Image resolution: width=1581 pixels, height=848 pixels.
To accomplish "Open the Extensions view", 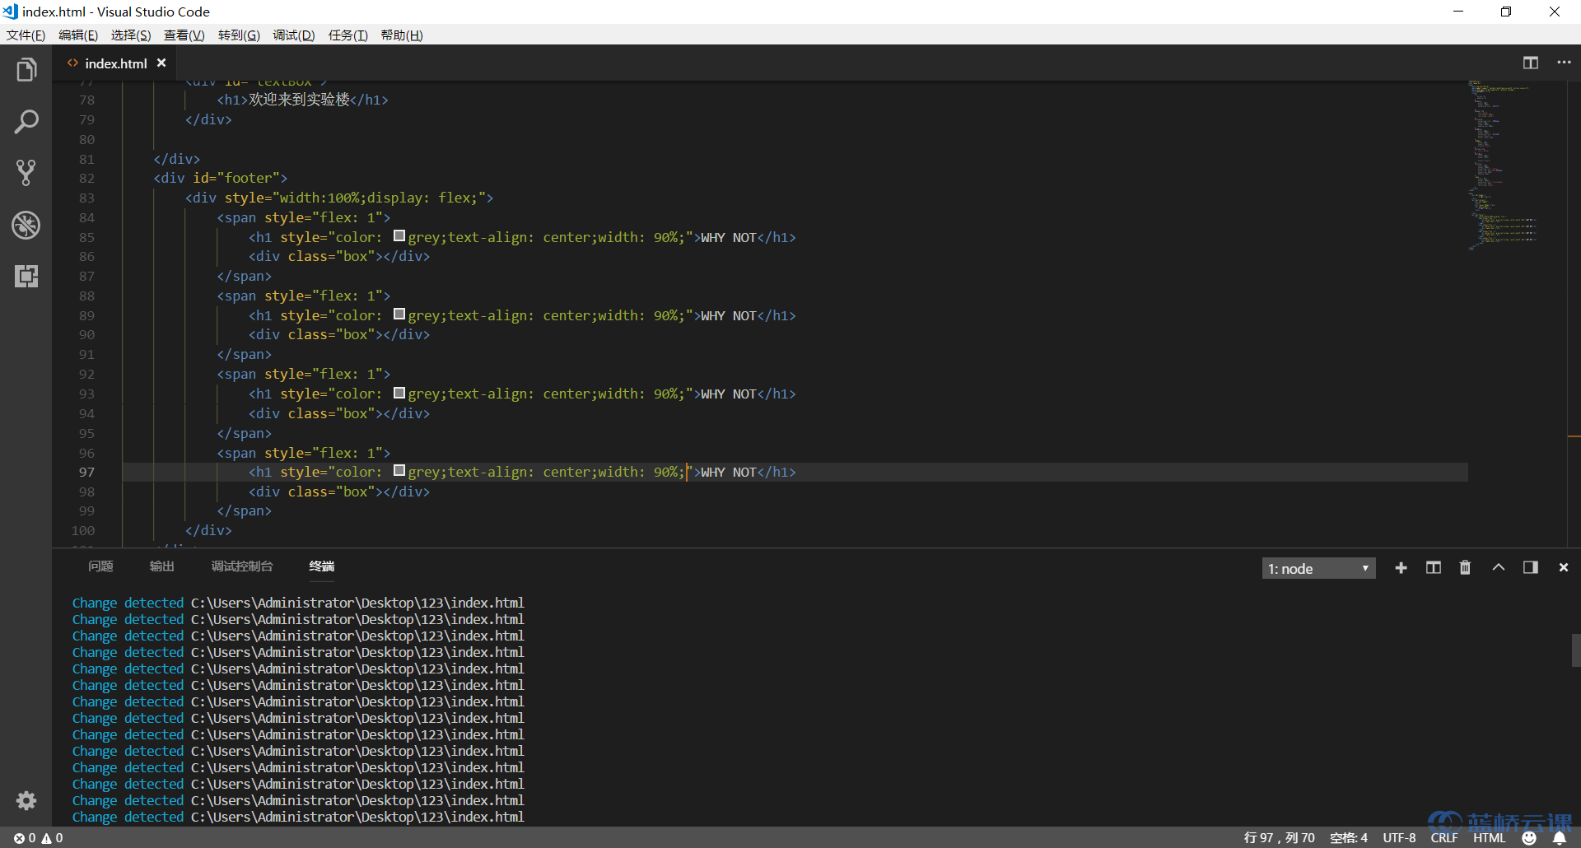I will point(26,276).
